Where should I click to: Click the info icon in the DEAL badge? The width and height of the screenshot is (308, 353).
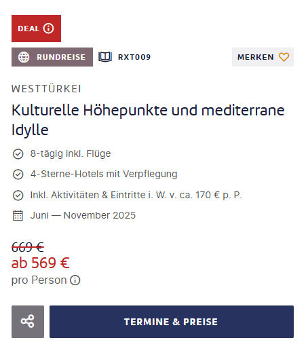tap(48, 29)
